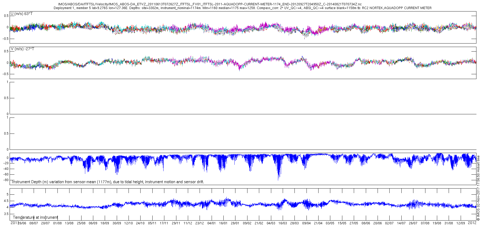Click the 'Temperature at instrument' caption

coord(35,217)
